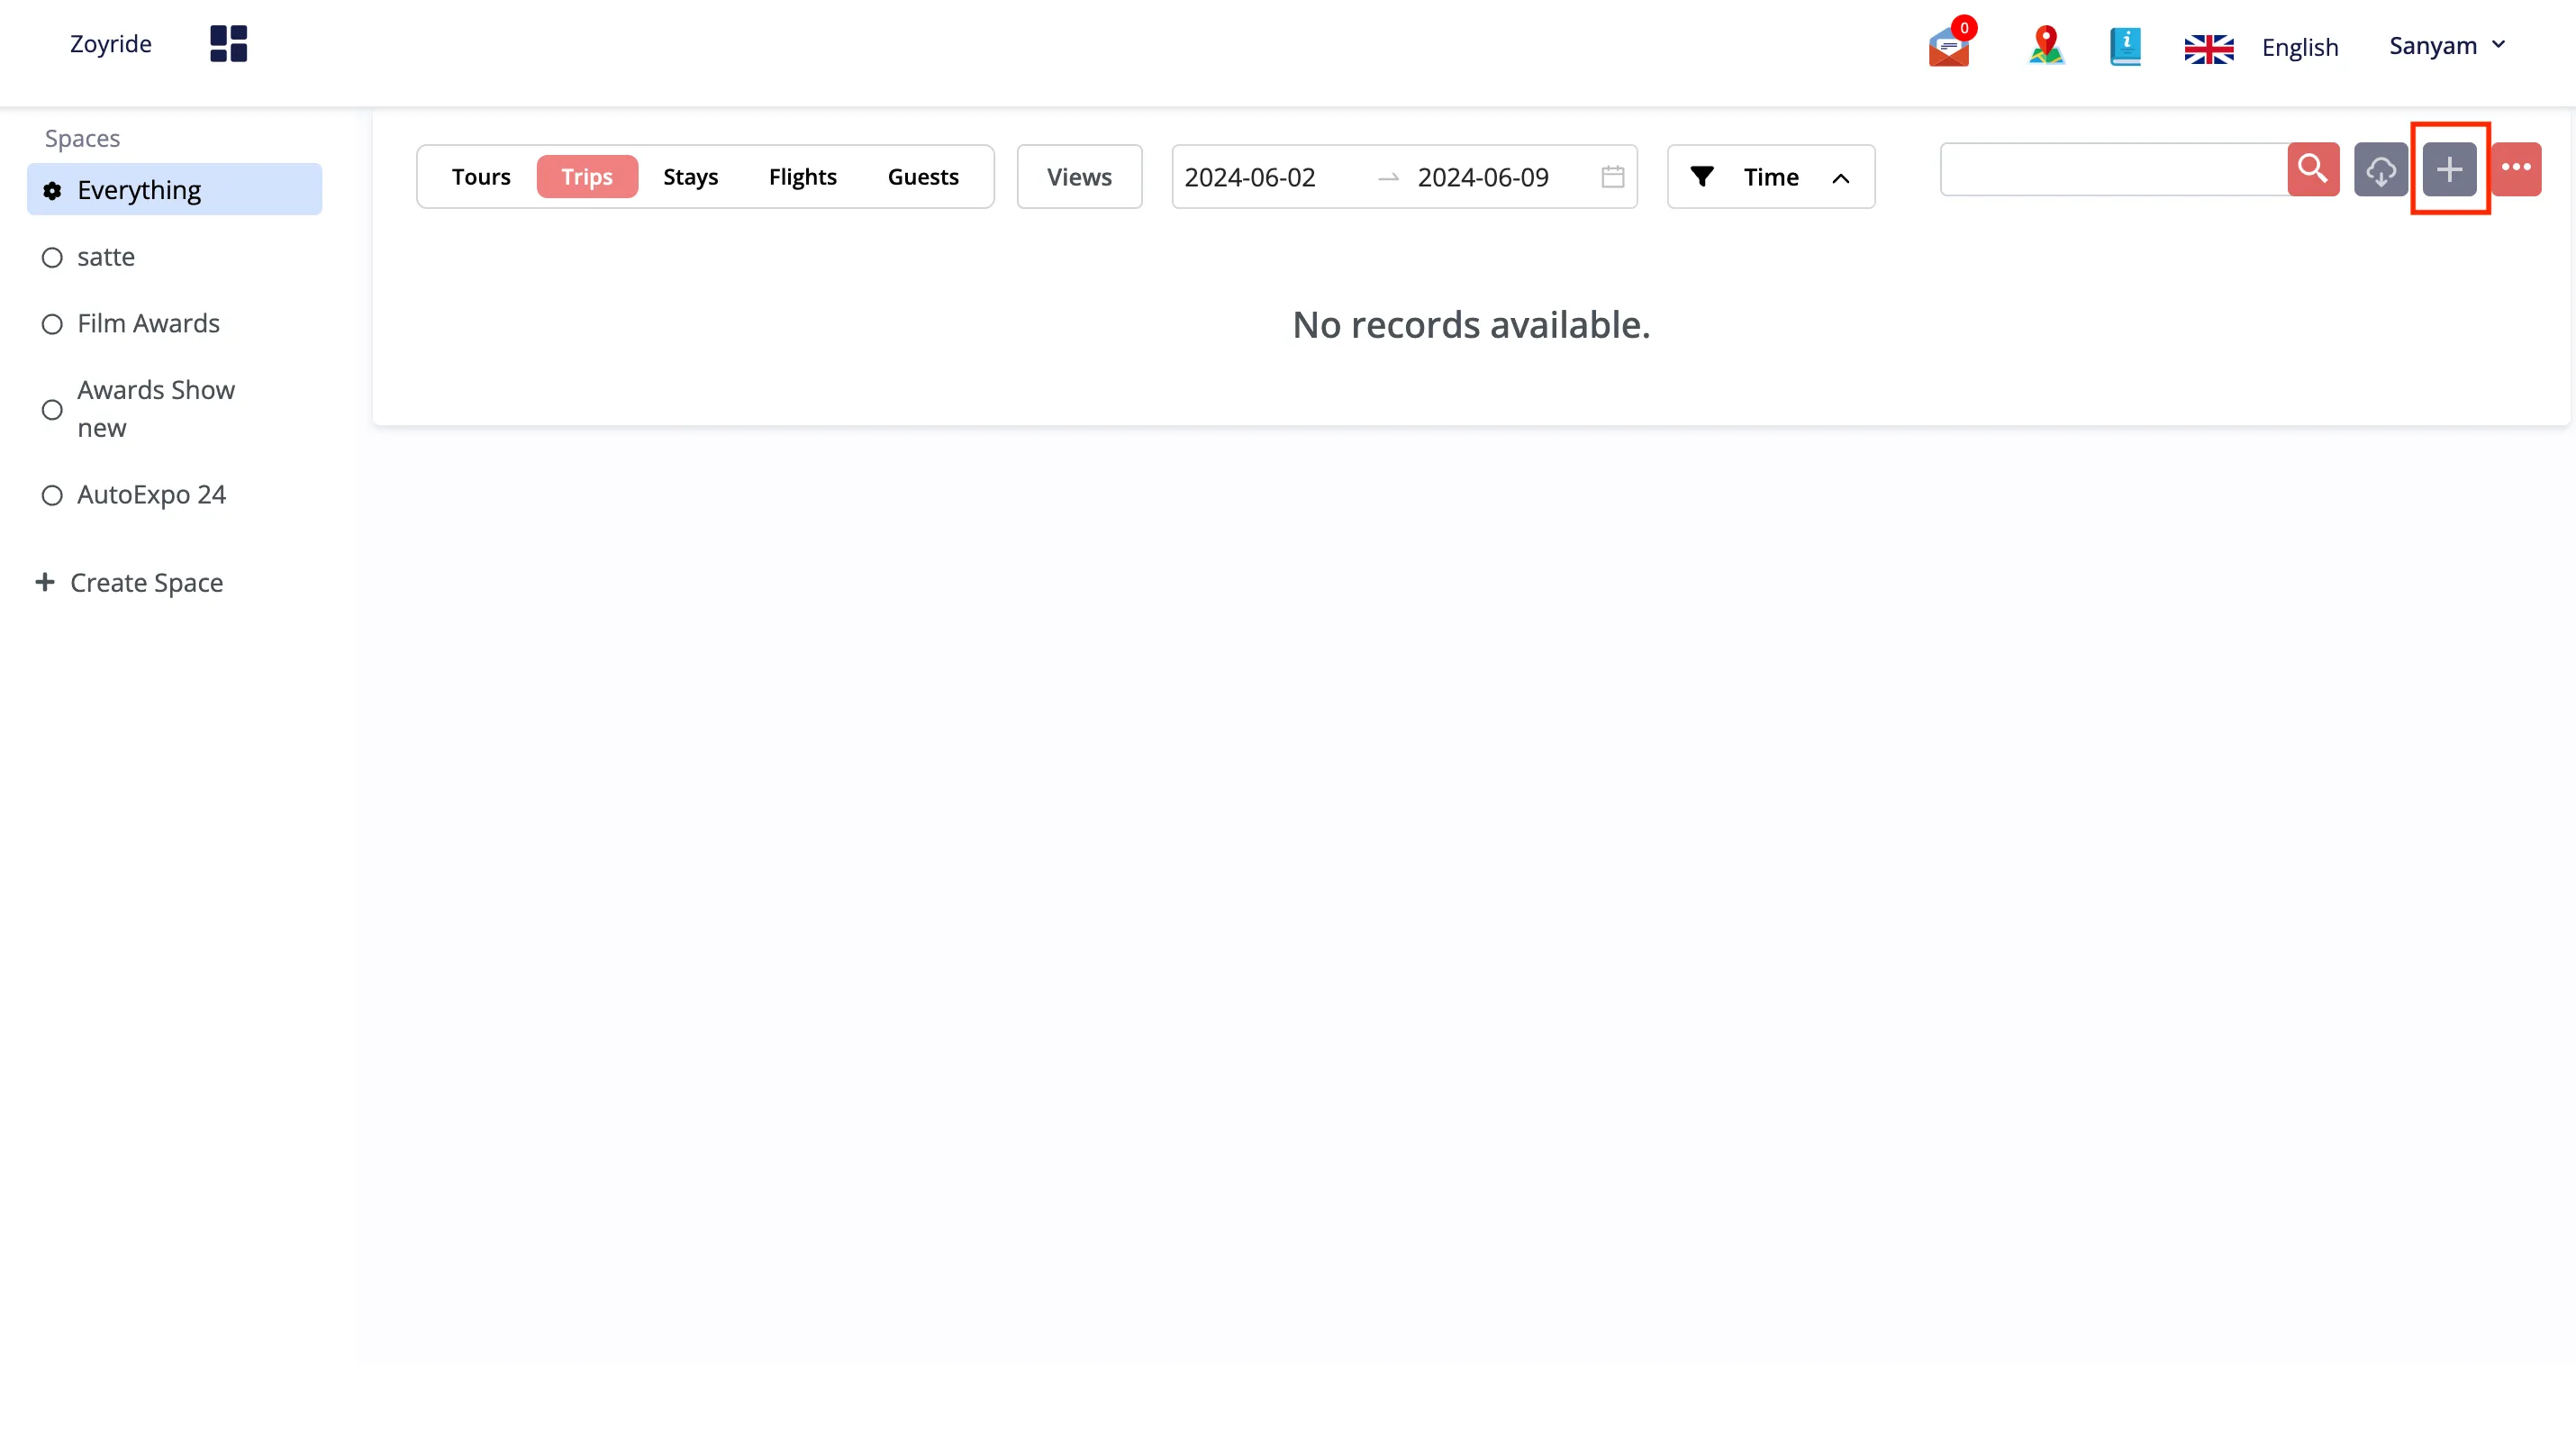Click the filter funnel icon
Image resolution: width=2576 pixels, height=1452 pixels.
[1702, 177]
